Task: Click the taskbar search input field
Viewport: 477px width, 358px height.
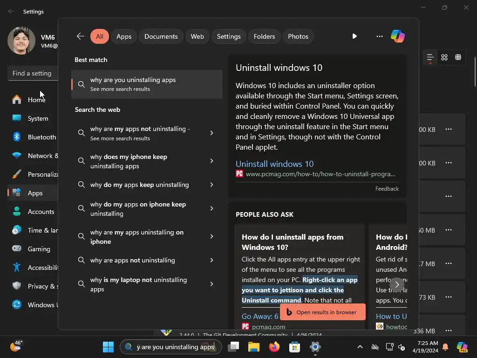Action: (x=171, y=347)
